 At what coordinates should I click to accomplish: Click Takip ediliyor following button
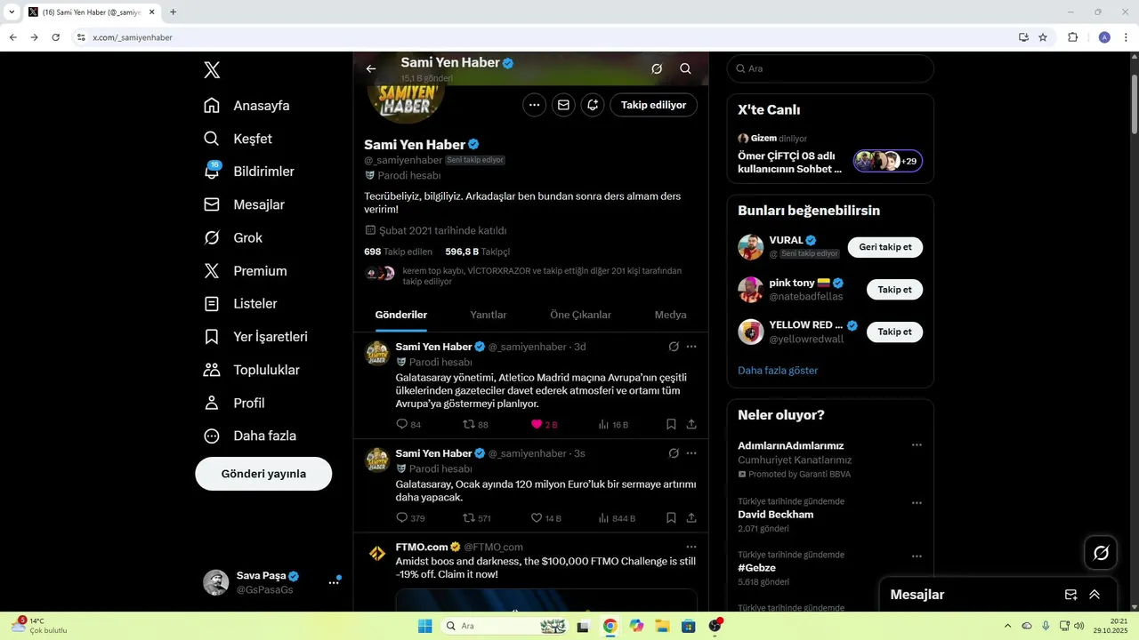click(653, 105)
